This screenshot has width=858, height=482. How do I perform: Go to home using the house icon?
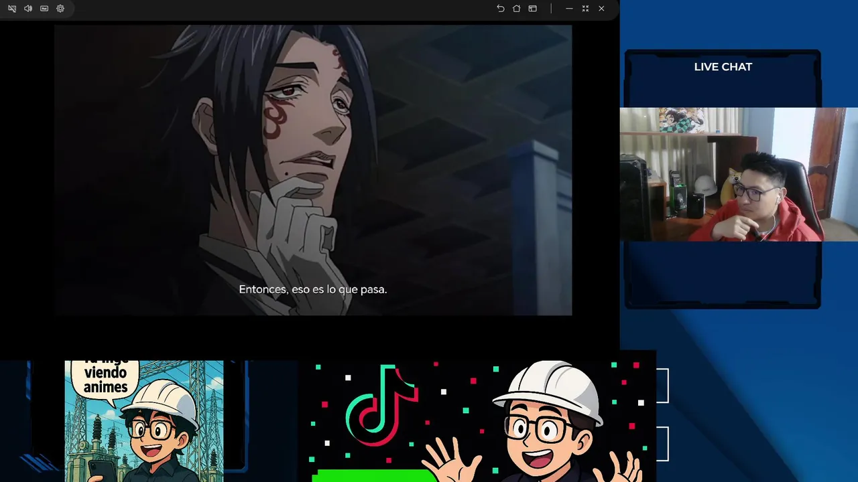[x=516, y=9]
